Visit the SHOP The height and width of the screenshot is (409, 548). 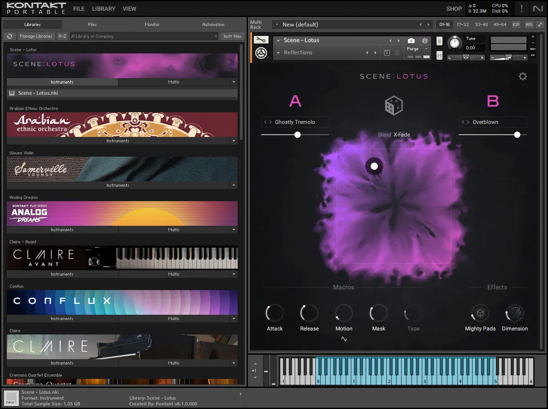[x=454, y=9]
